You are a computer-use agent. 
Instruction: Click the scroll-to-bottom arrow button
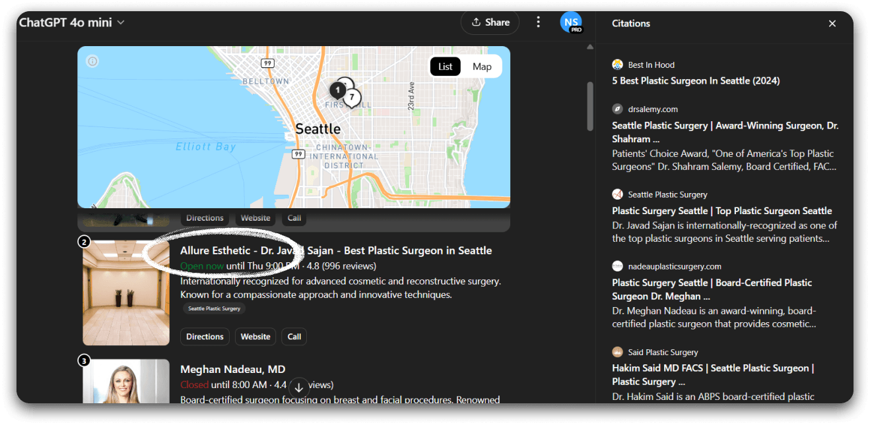tap(298, 387)
